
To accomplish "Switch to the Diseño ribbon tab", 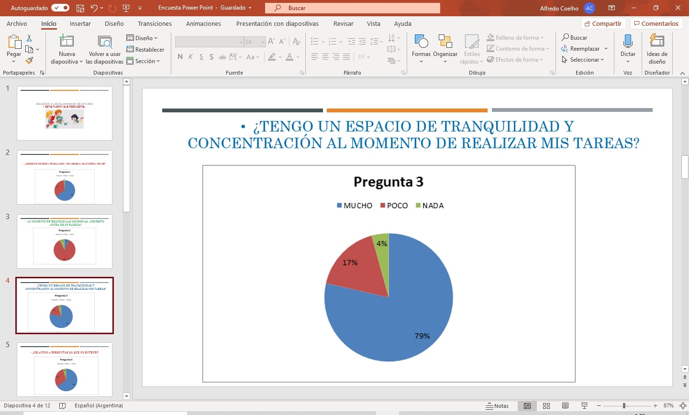I will 114,23.
